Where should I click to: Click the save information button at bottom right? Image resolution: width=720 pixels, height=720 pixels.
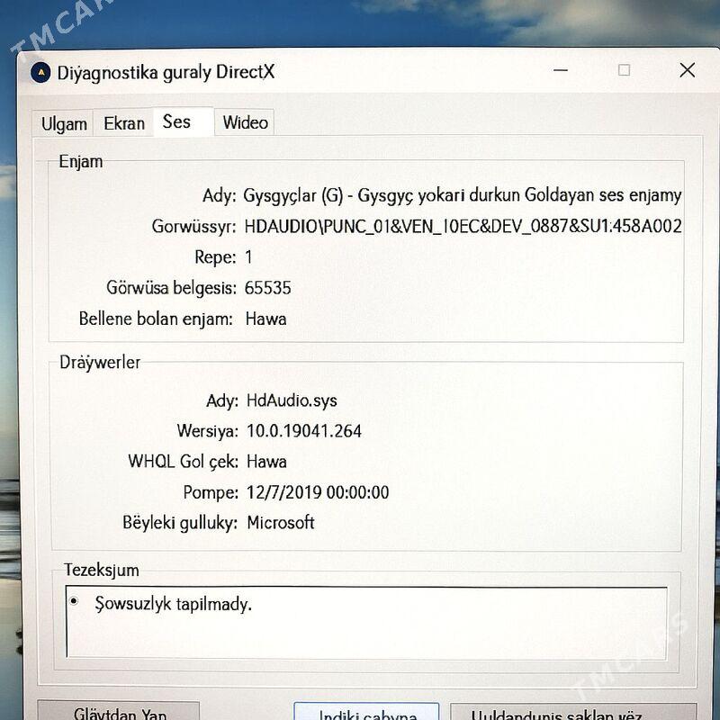pos(572,713)
